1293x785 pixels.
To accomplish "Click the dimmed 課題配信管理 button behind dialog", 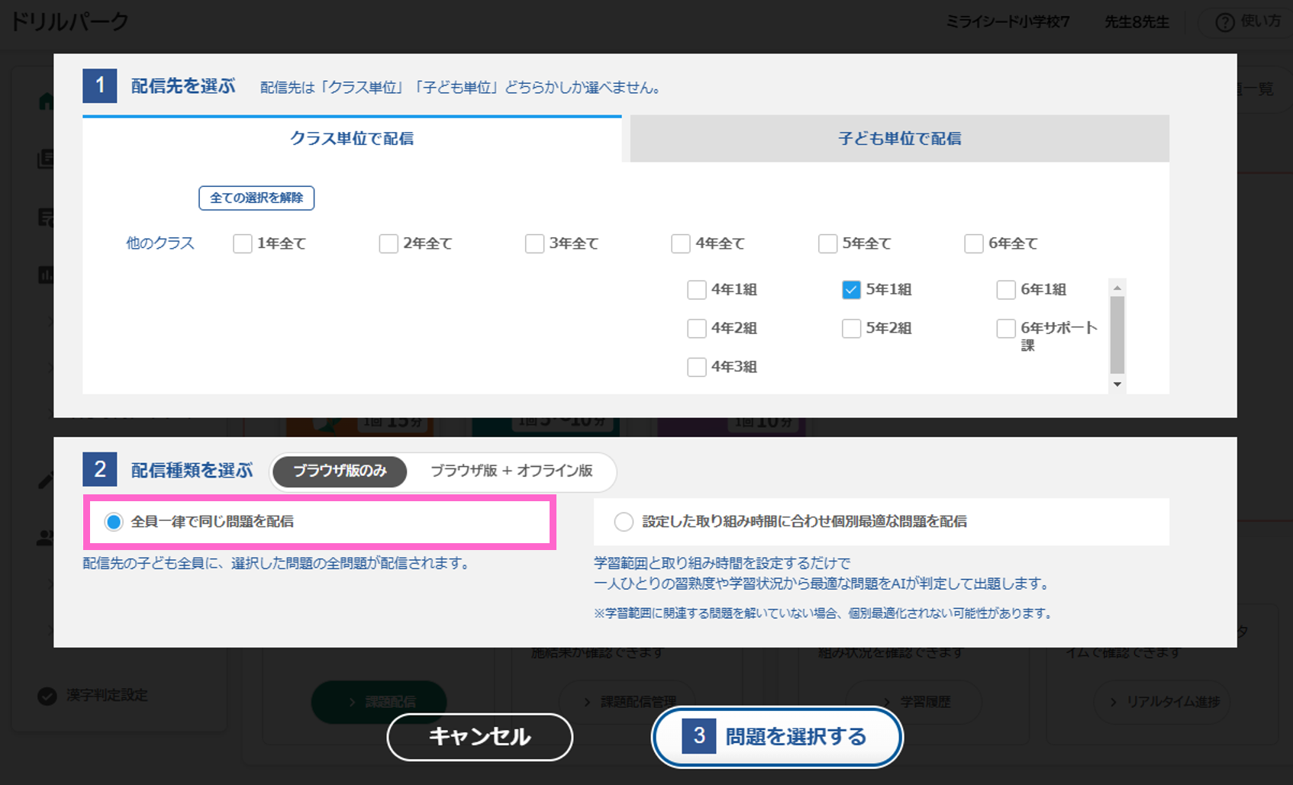I will (x=628, y=702).
